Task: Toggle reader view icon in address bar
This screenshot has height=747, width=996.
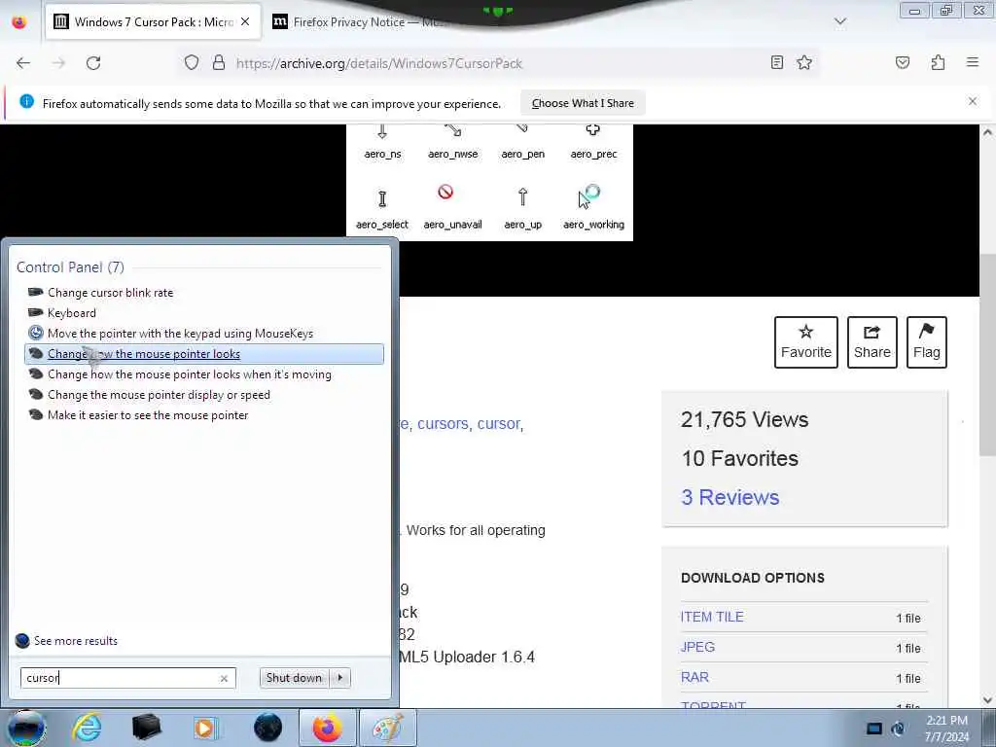Action: tap(777, 62)
